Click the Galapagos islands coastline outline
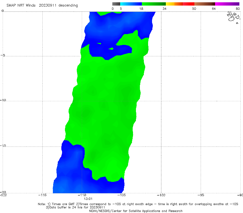Viewport: 243px width, 213px height. (234, 17)
